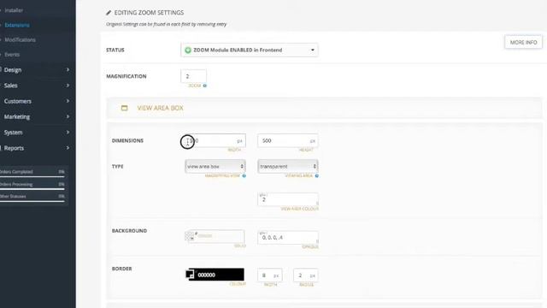The width and height of the screenshot is (547, 308).
Task: Click the MAGNIFICATION label
Action: click(126, 76)
